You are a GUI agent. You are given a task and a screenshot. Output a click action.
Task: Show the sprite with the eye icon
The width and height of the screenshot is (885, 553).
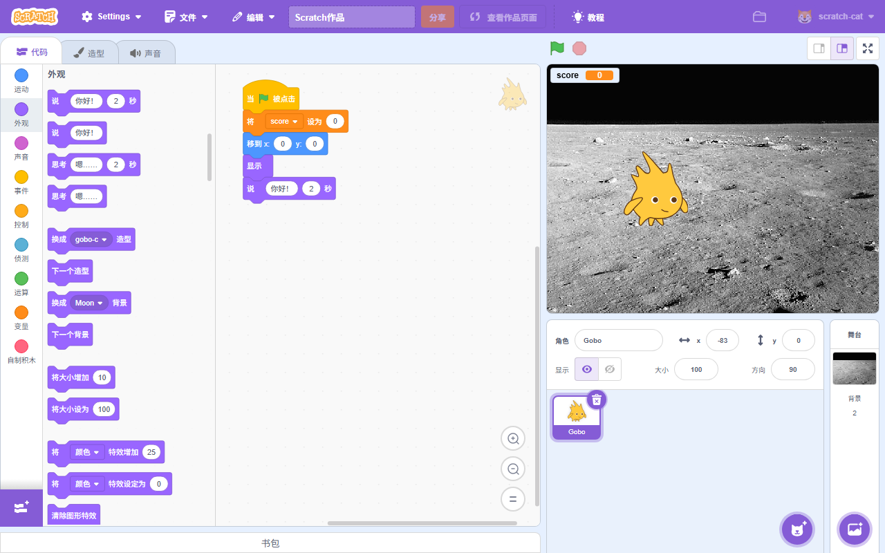point(587,369)
